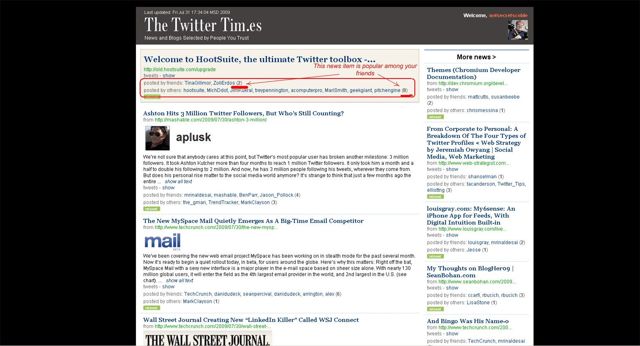Open mashable's profile in the Ashton story
Image resolution: width=640 pixels, height=346 pixels.
(225, 195)
